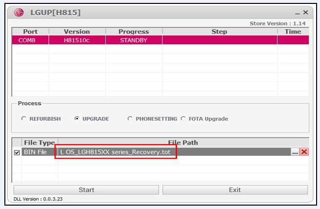Click the Port column header

(x=30, y=32)
